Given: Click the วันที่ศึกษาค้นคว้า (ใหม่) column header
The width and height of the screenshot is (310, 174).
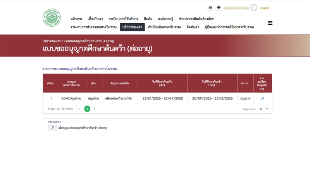Looking at the screenshot, I should point(212,83).
